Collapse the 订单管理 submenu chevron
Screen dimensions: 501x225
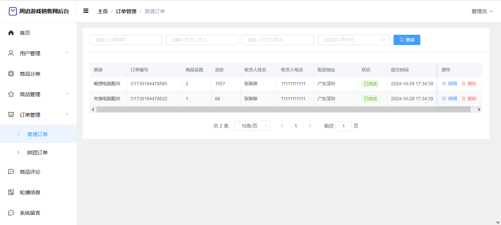pyautogui.click(x=67, y=115)
